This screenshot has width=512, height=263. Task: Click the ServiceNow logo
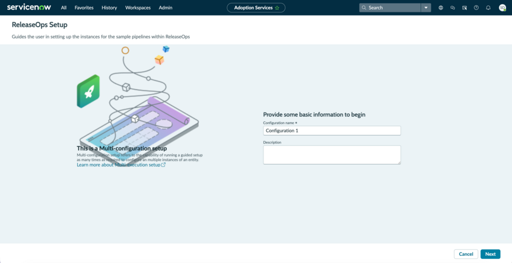(29, 8)
